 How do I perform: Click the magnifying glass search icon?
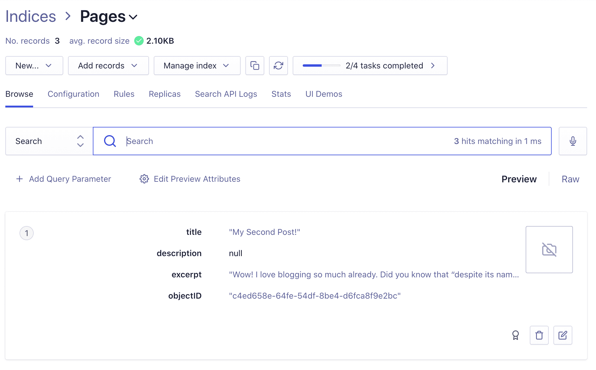click(110, 141)
